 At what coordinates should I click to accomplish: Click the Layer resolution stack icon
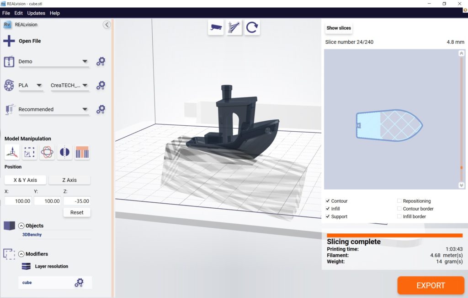[26, 266]
